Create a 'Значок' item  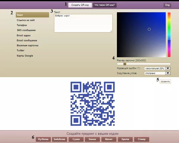tap(92, 139)
